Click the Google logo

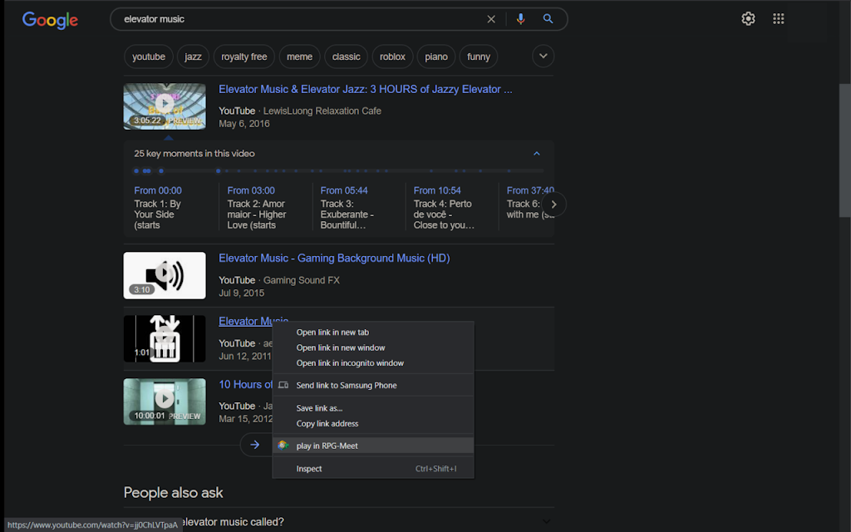50,20
